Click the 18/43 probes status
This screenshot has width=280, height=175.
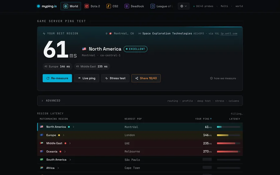(x=203, y=6)
